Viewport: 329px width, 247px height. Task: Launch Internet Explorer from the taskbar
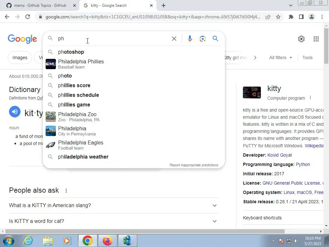[x=28, y=241]
